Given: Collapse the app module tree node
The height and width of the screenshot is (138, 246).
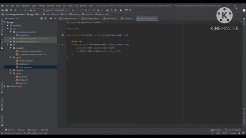Looking at the screenshot, I should point(5,22).
